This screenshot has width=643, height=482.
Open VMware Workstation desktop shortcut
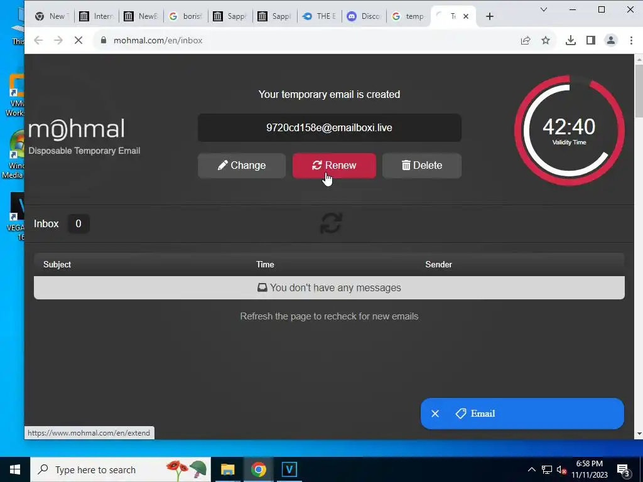click(x=16, y=95)
